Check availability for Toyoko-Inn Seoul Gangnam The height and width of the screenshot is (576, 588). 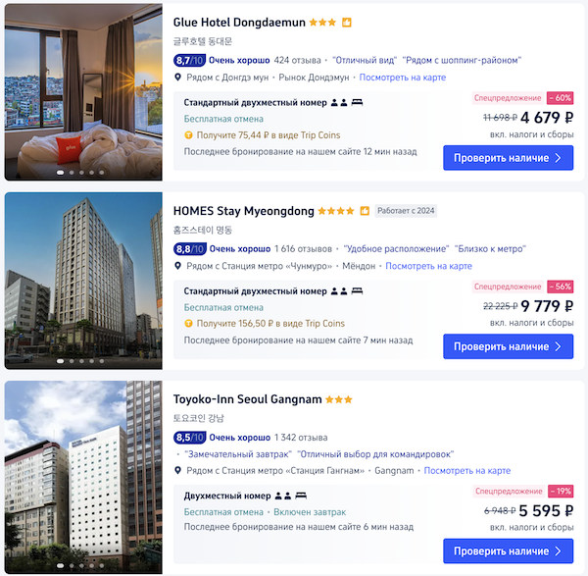[508, 550]
